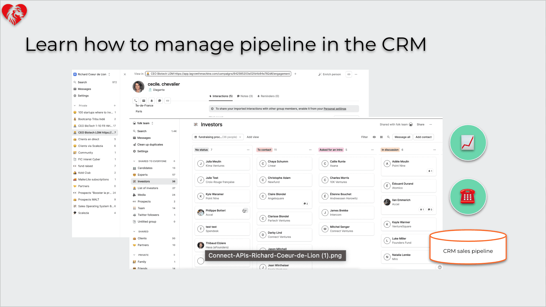Open the folk team workspace switcher

[x=143, y=123]
